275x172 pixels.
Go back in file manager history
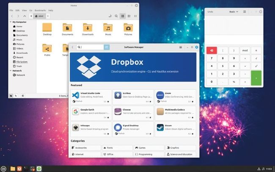click(12, 16)
